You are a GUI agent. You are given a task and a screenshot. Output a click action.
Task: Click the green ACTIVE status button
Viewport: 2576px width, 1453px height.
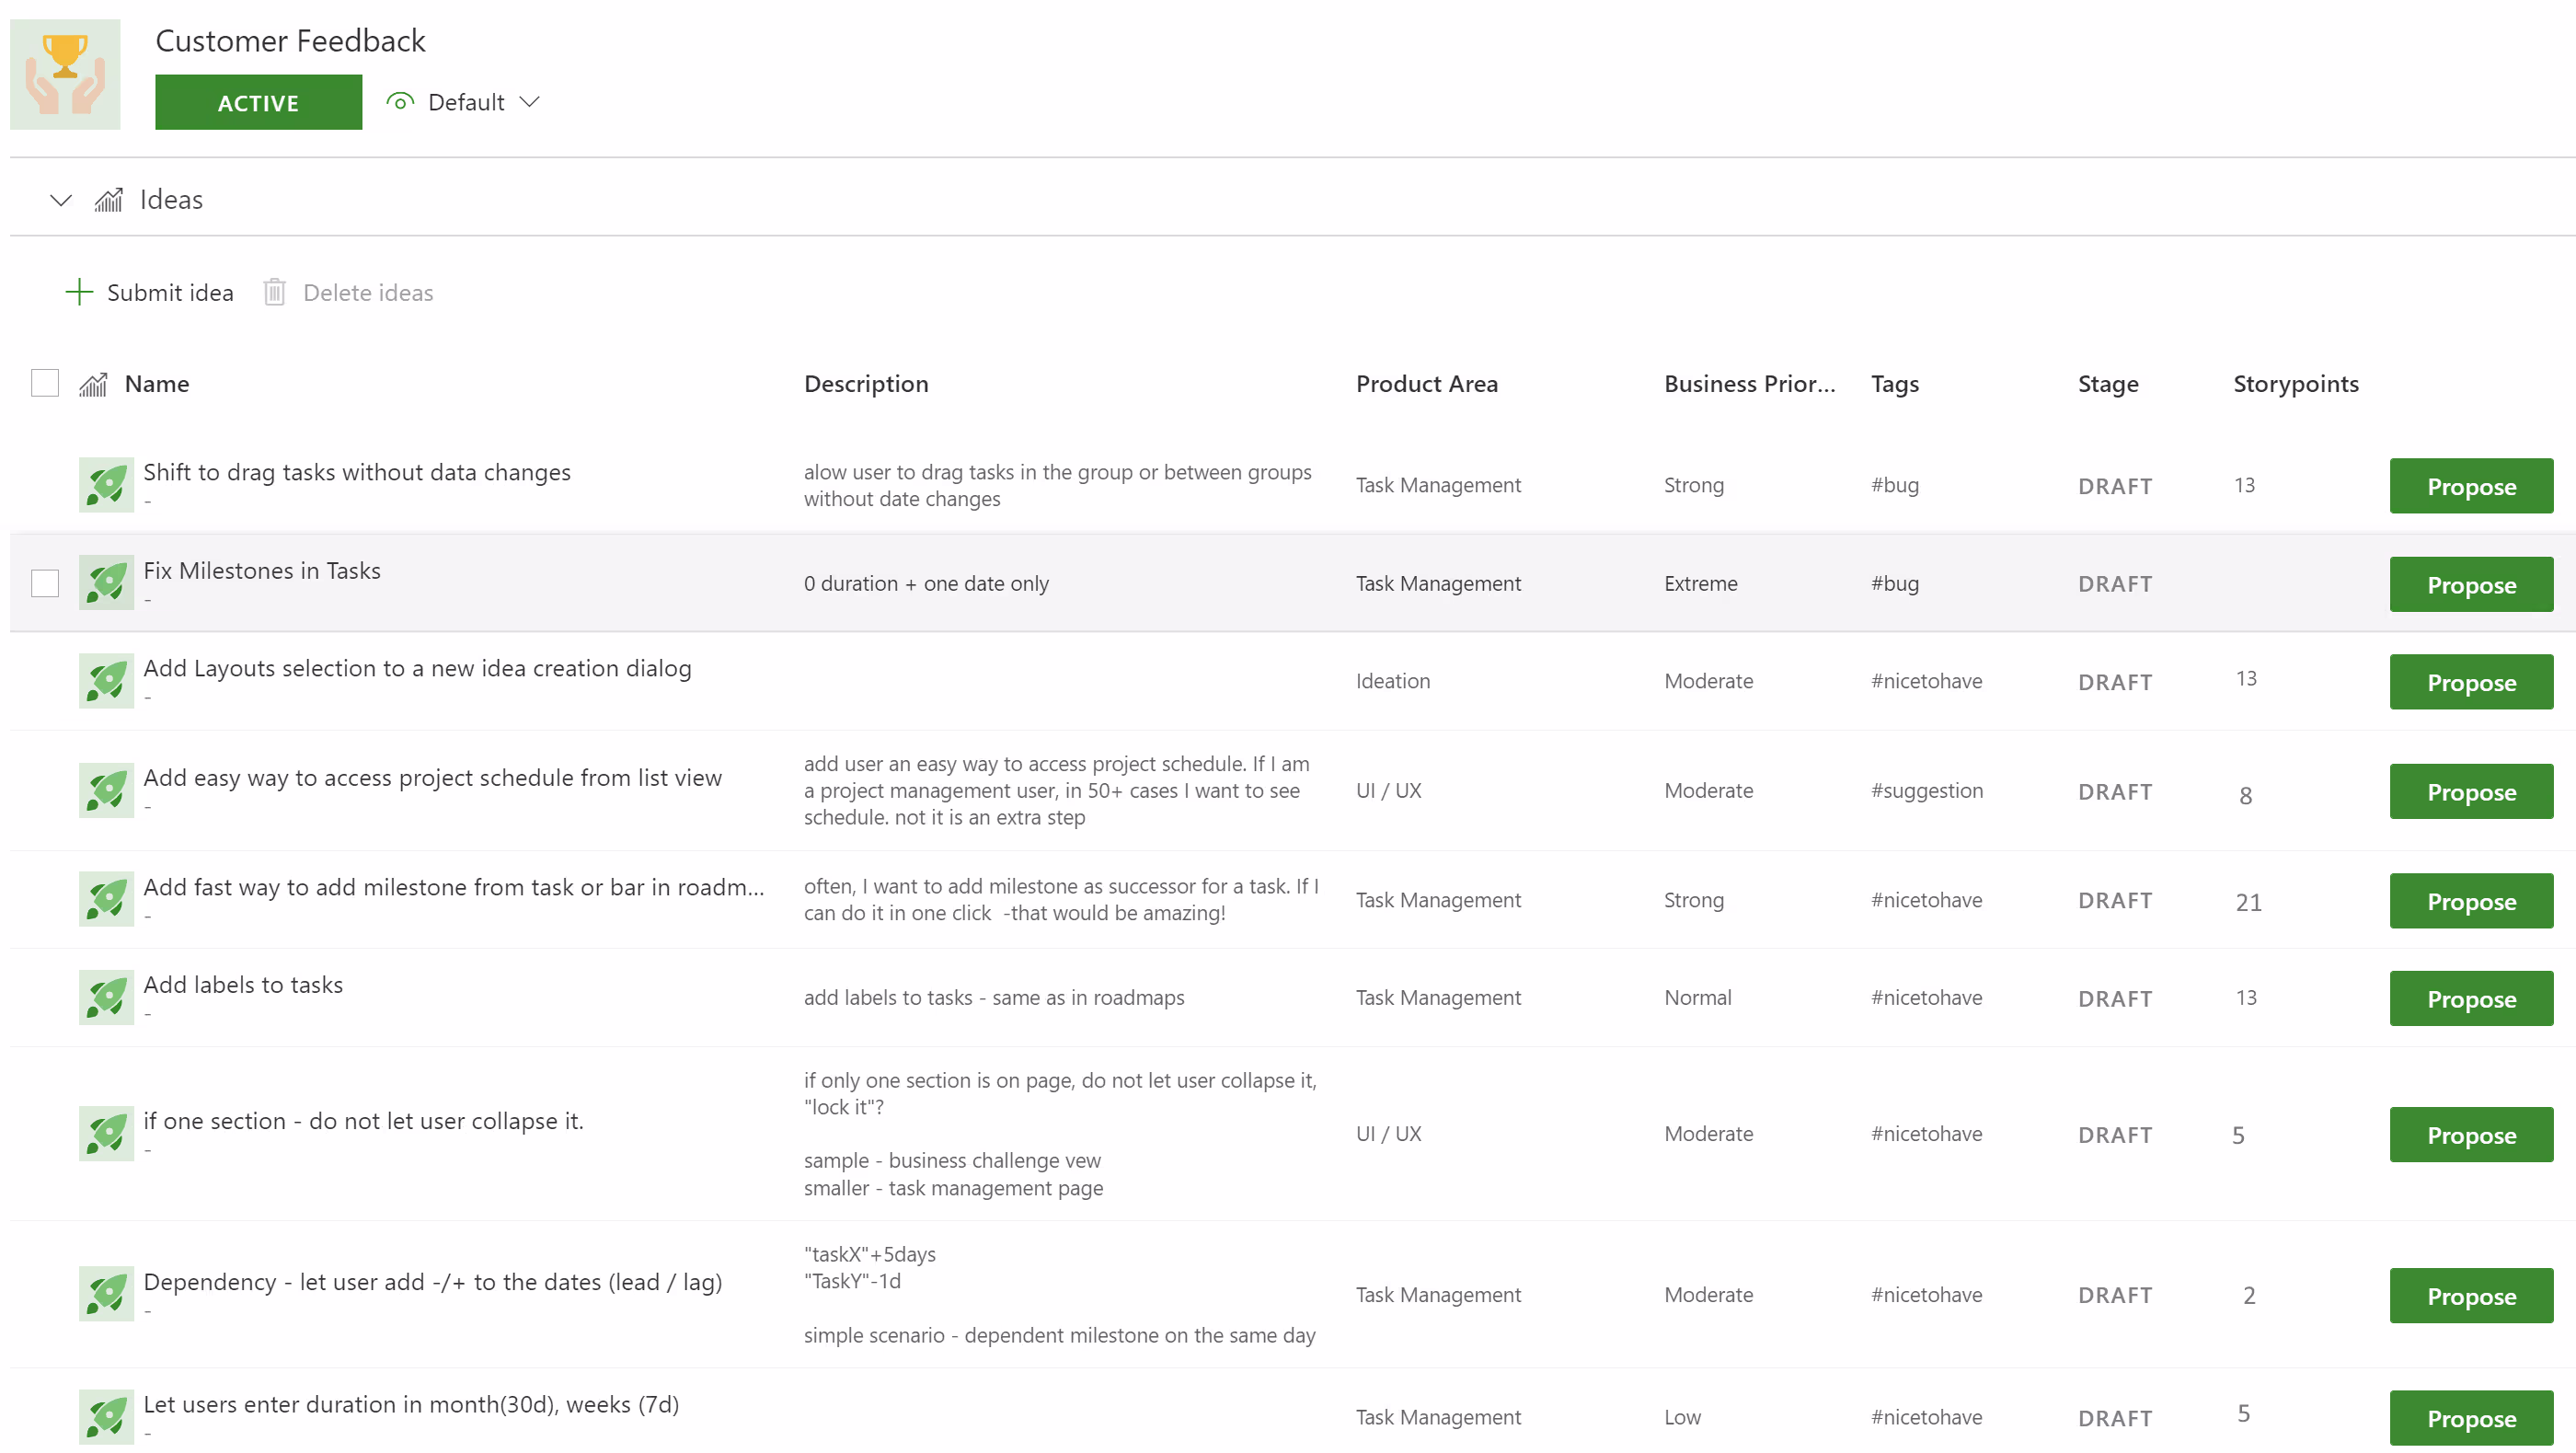[x=258, y=103]
